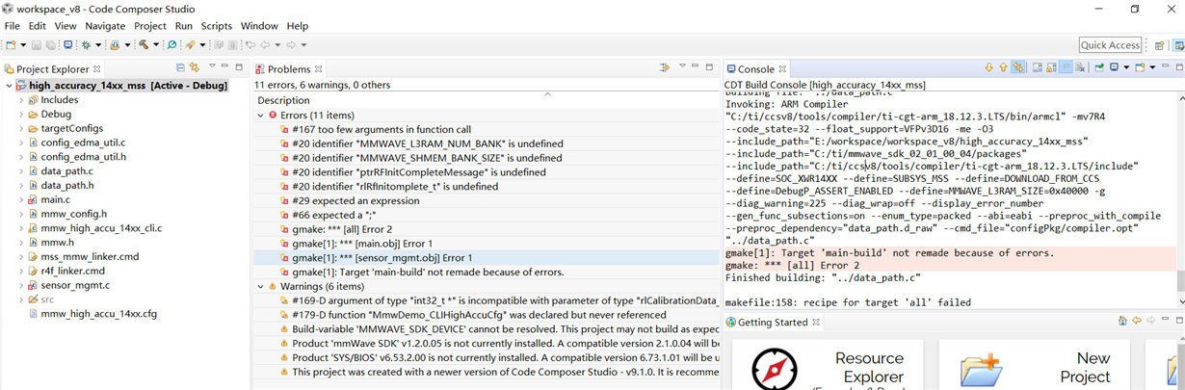Open the Scripts menu

216,26
